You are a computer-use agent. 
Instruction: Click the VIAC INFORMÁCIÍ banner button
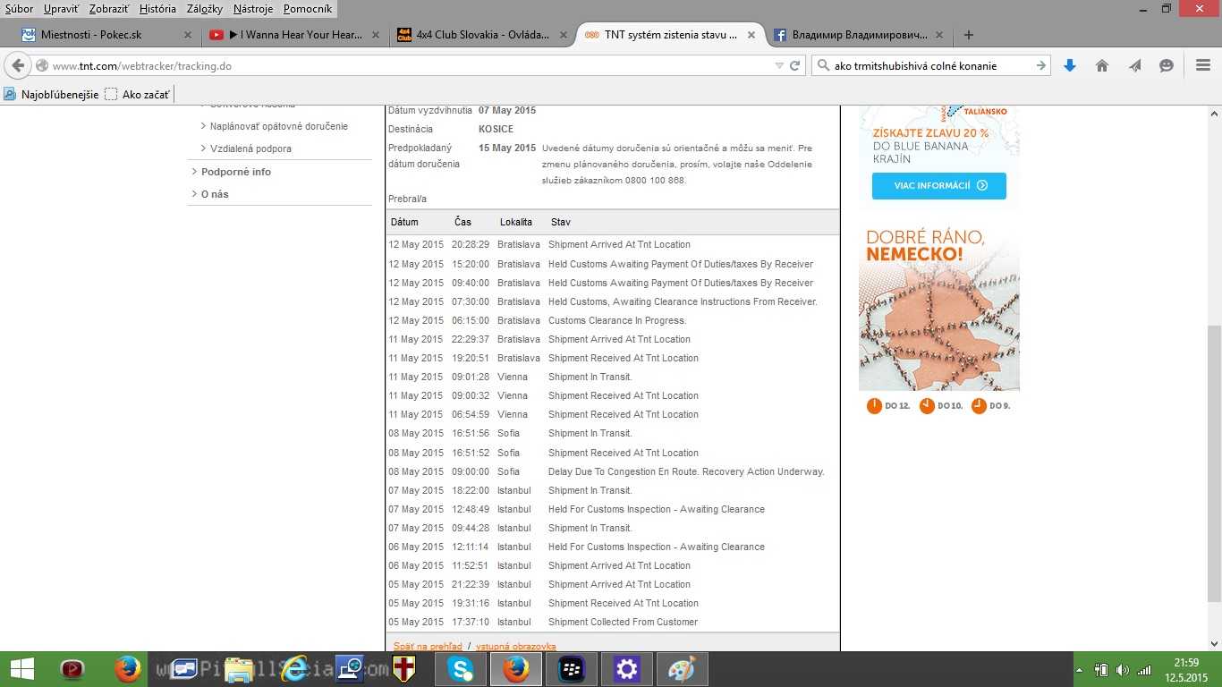[939, 186]
